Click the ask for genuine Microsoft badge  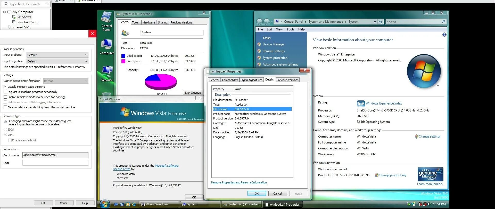click(x=430, y=174)
